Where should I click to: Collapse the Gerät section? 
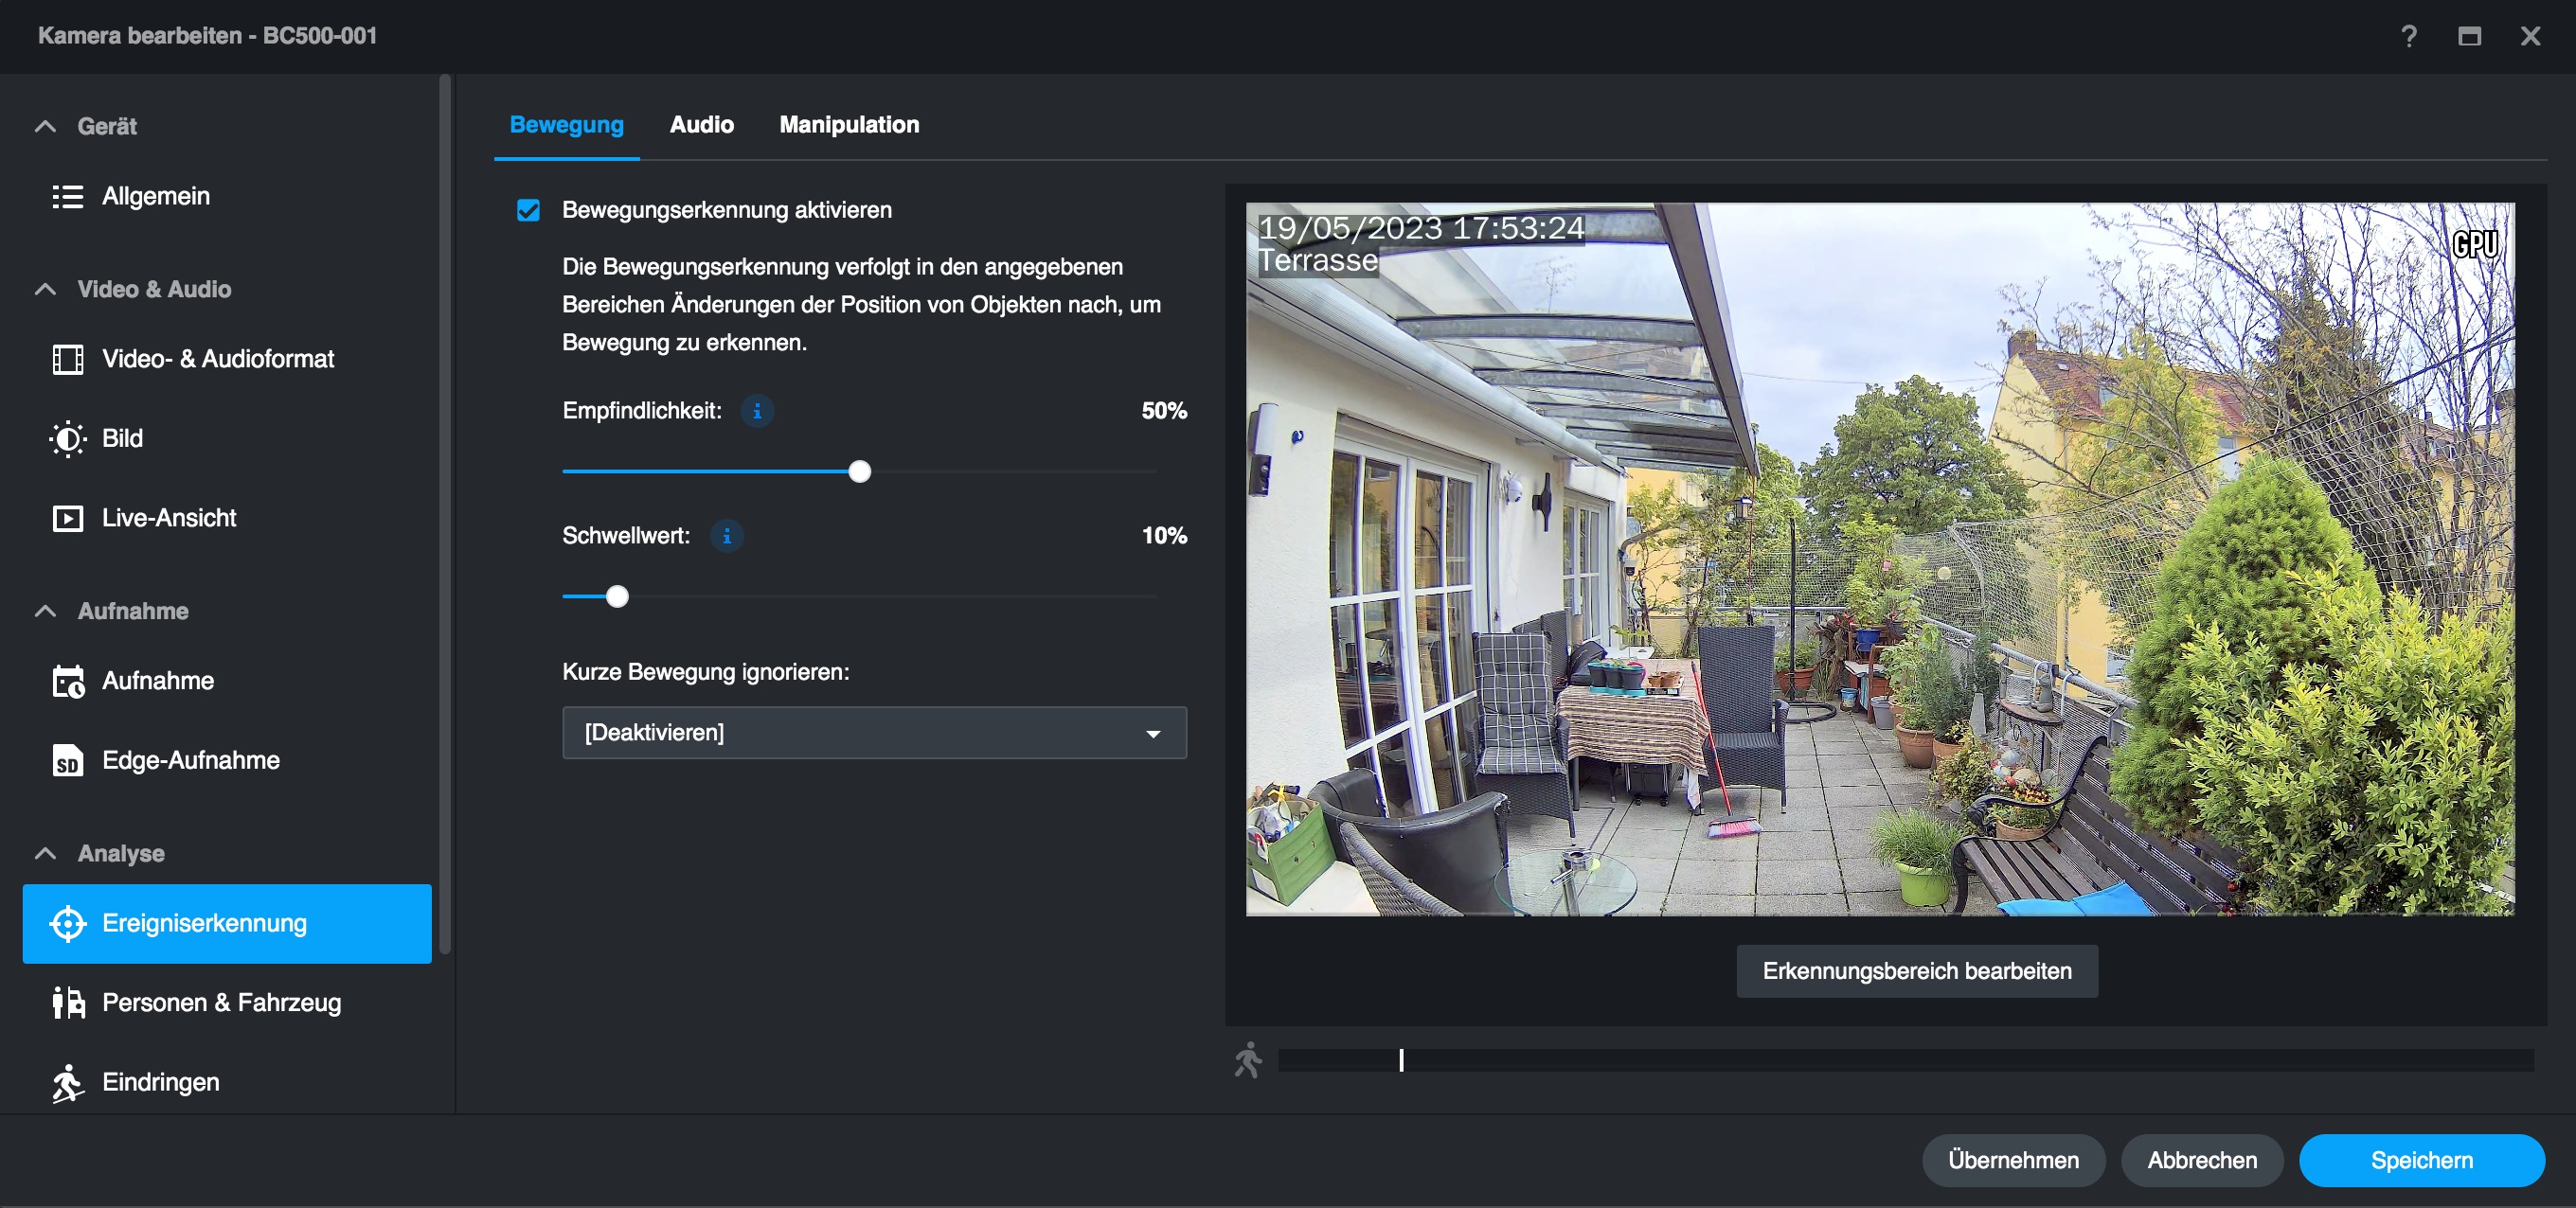[45, 126]
